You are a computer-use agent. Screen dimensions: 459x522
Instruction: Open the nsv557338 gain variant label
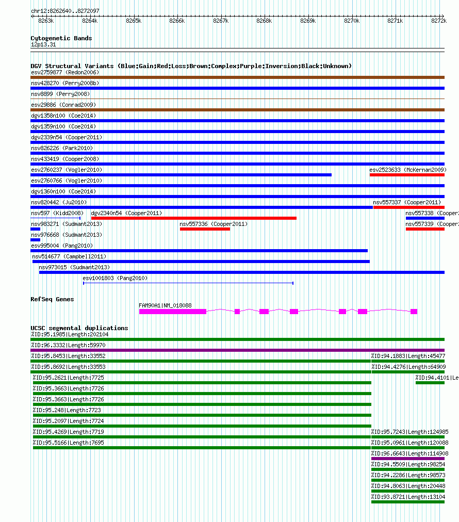click(432, 213)
